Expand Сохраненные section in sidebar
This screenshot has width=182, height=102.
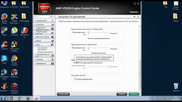click(44, 21)
